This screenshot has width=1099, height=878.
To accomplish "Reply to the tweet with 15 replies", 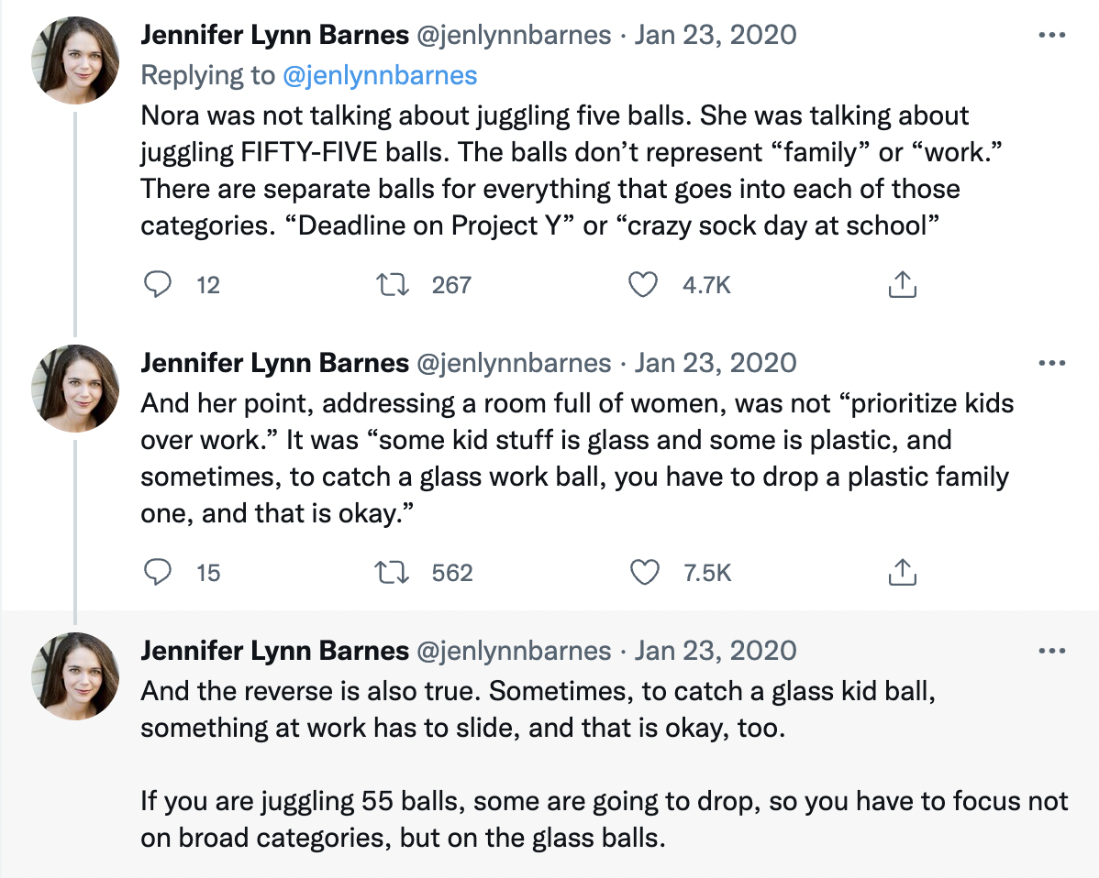I will 160,573.
